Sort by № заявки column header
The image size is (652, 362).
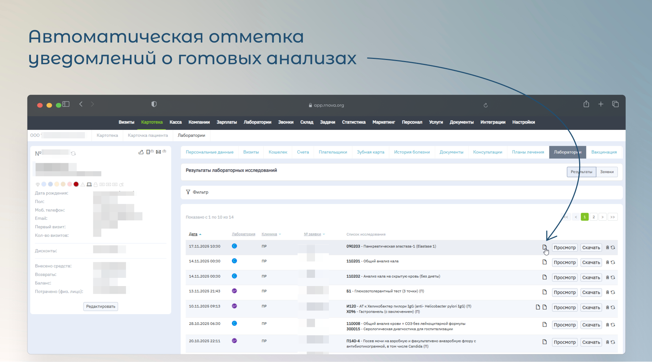(312, 234)
